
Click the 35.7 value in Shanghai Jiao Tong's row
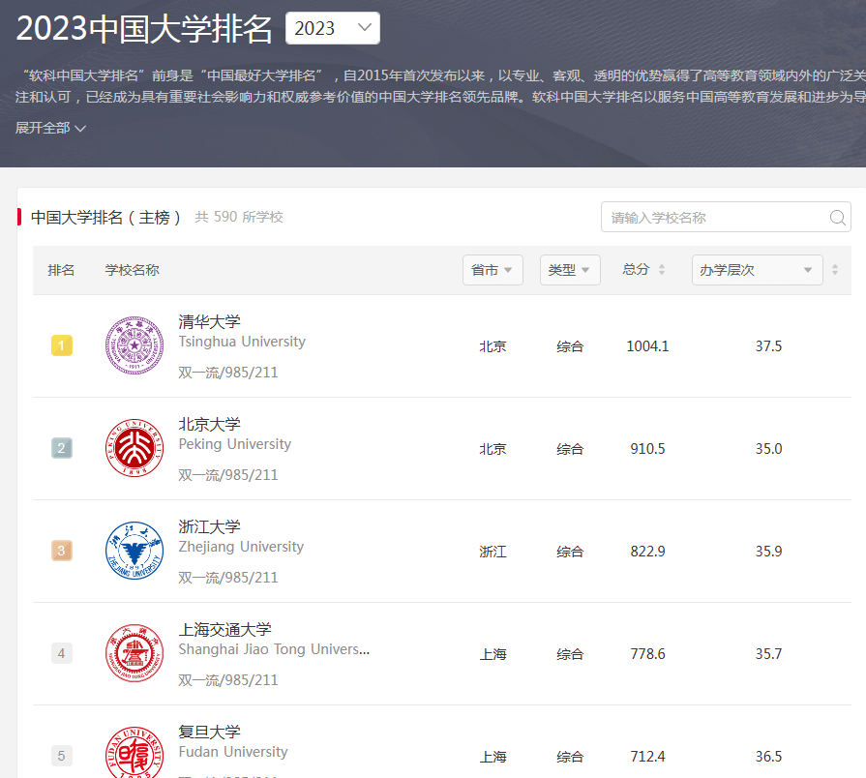pos(768,654)
